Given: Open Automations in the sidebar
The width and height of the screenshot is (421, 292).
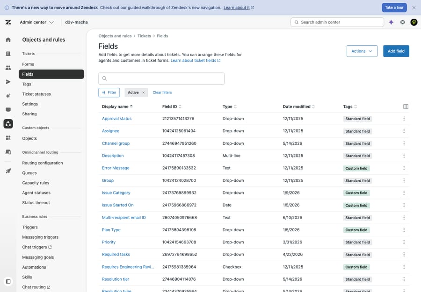Looking at the screenshot, I should coord(34,267).
